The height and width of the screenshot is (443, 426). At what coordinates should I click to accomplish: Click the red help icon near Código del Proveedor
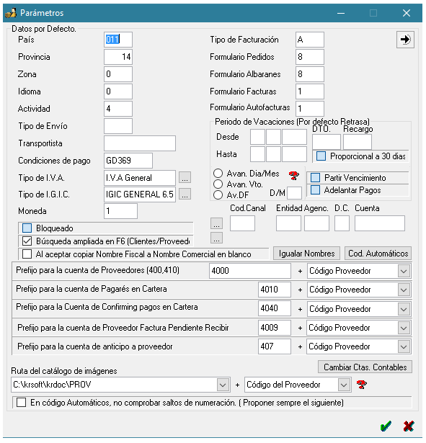tap(361, 384)
